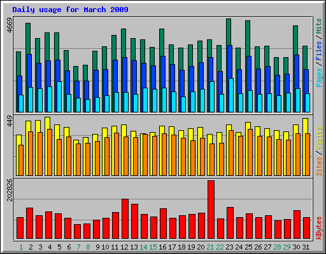The height and width of the screenshot is (254, 326).
Task: Click day label 1 on x-axis
Action: point(21,247)
